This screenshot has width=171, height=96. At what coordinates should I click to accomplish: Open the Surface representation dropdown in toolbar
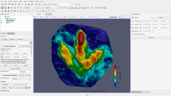coord(52,8)
